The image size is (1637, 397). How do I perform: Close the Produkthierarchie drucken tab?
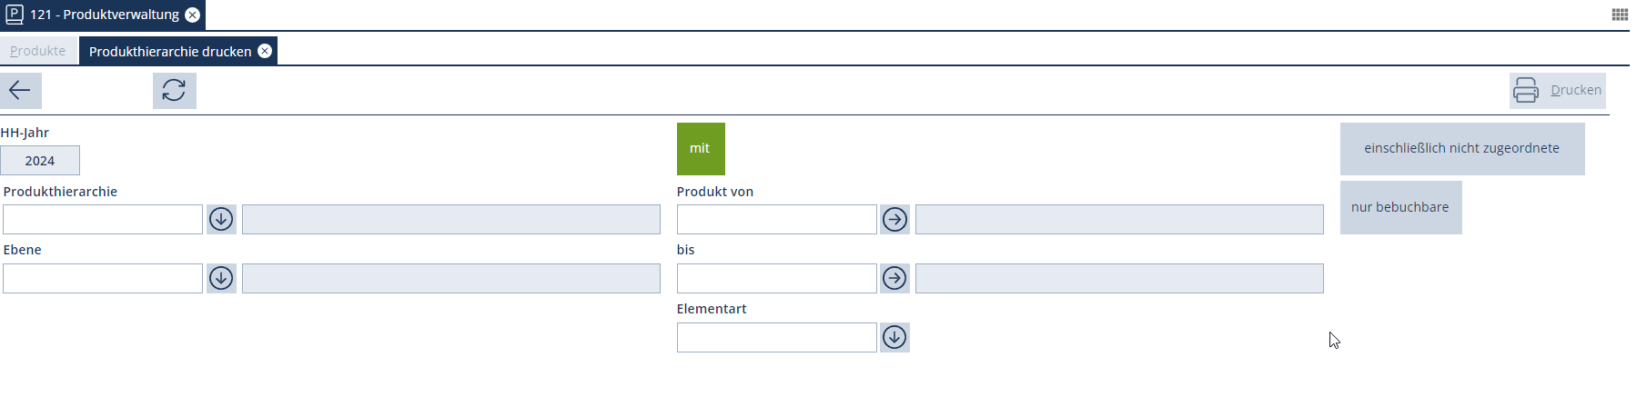coord(265,51)
